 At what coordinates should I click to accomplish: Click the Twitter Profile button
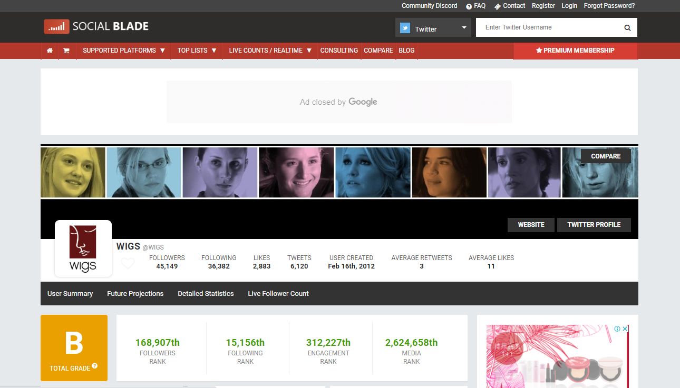594,225
